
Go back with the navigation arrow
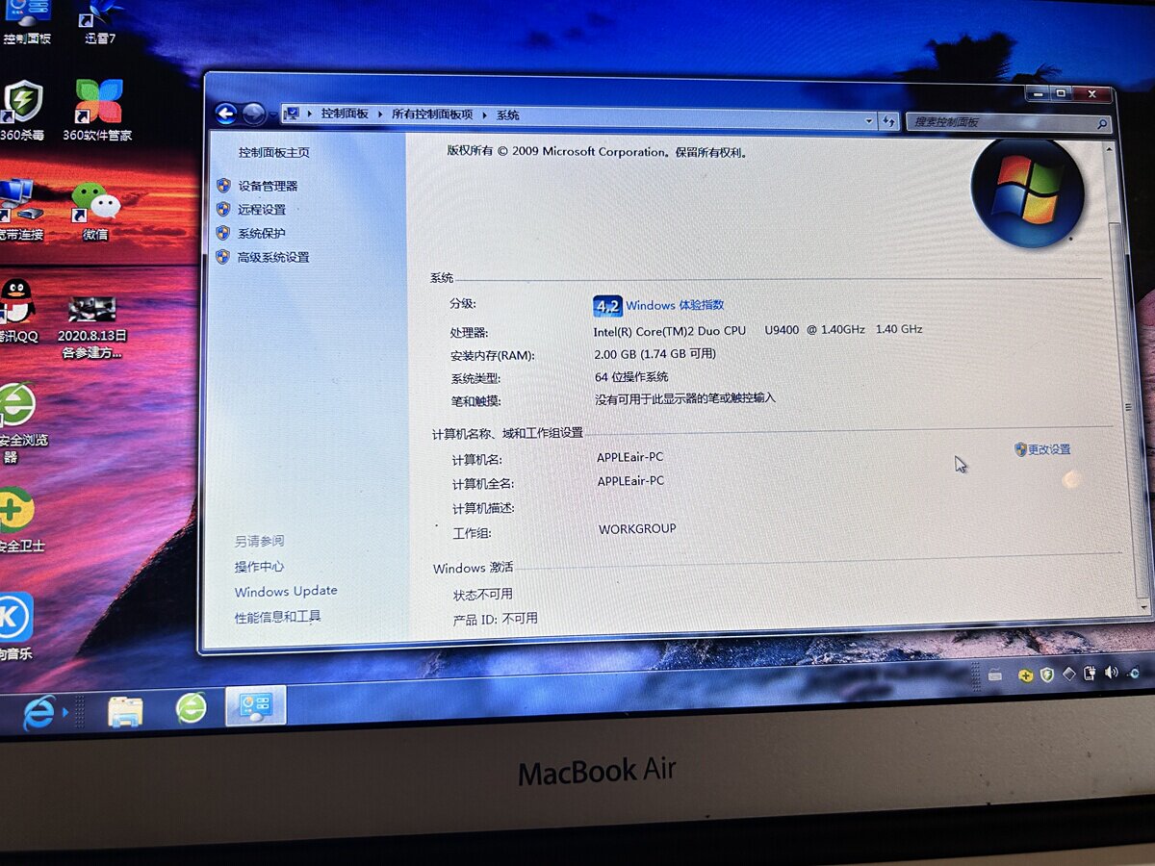tap(225, 115)
